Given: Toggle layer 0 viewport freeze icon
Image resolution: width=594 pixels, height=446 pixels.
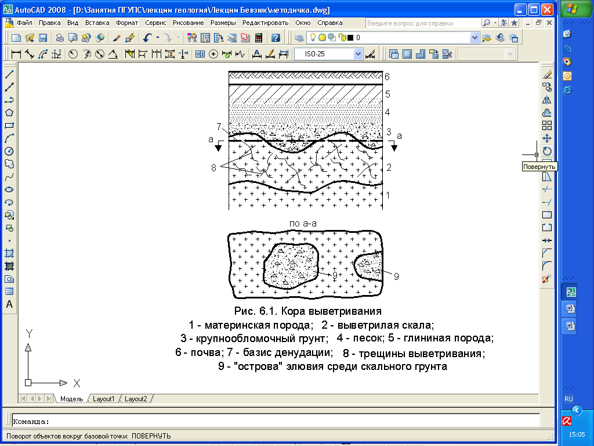Looking at the screenshot, I should click(x=332, y=38).
